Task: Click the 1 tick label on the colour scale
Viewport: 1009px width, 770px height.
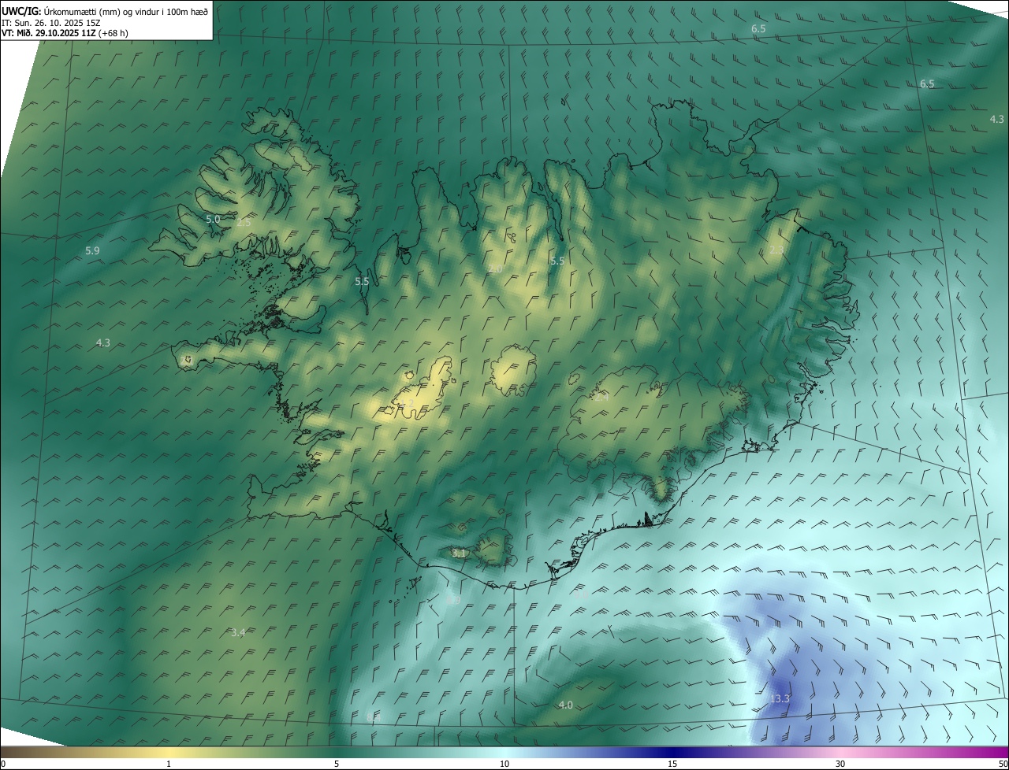Action: (x=169, y=764)
